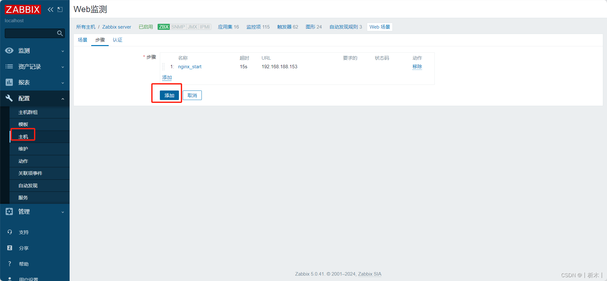Open the Zabbix SIA footer link
This screenshot has height=281, width=607.
[x=370, y=274]
